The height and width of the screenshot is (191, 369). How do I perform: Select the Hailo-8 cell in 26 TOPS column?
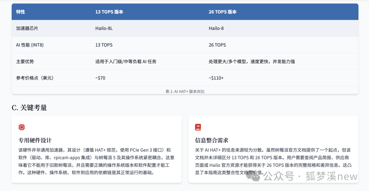(x=216, y=28)
